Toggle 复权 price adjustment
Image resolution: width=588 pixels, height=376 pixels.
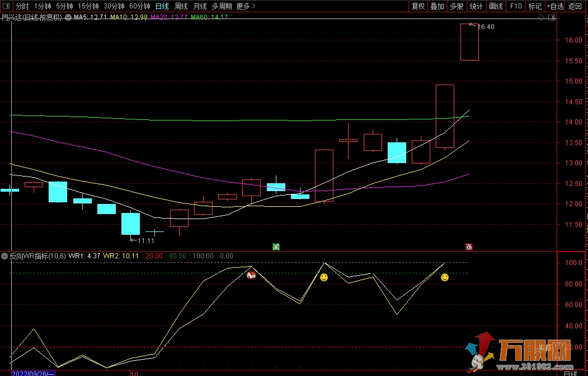pyautogui.click(x=418, y=6)
